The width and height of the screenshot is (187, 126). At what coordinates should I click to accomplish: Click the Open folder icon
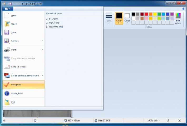7,24
